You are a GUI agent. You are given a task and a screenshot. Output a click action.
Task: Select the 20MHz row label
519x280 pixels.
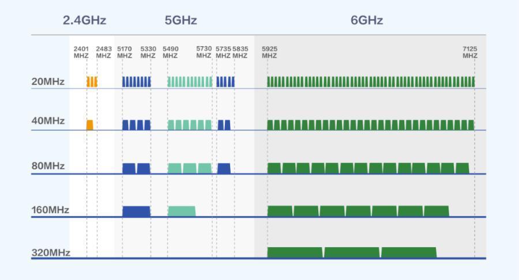pyautogui.click(x=48, y=82)
